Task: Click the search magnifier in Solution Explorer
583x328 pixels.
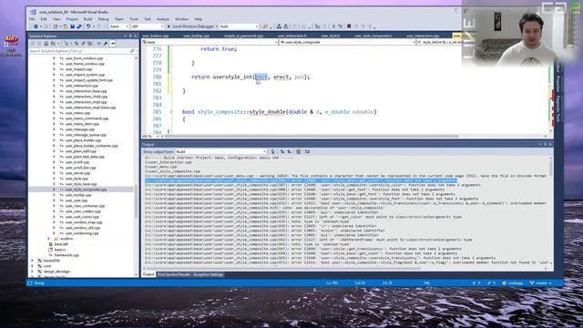Action: pos(132,51)
